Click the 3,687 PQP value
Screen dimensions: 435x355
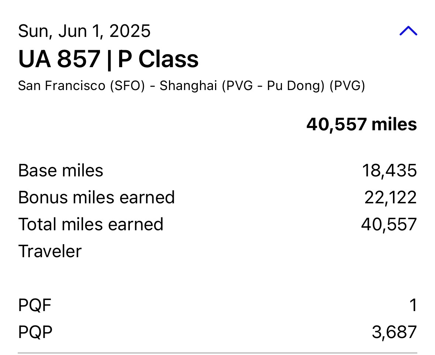click(394, 332)
